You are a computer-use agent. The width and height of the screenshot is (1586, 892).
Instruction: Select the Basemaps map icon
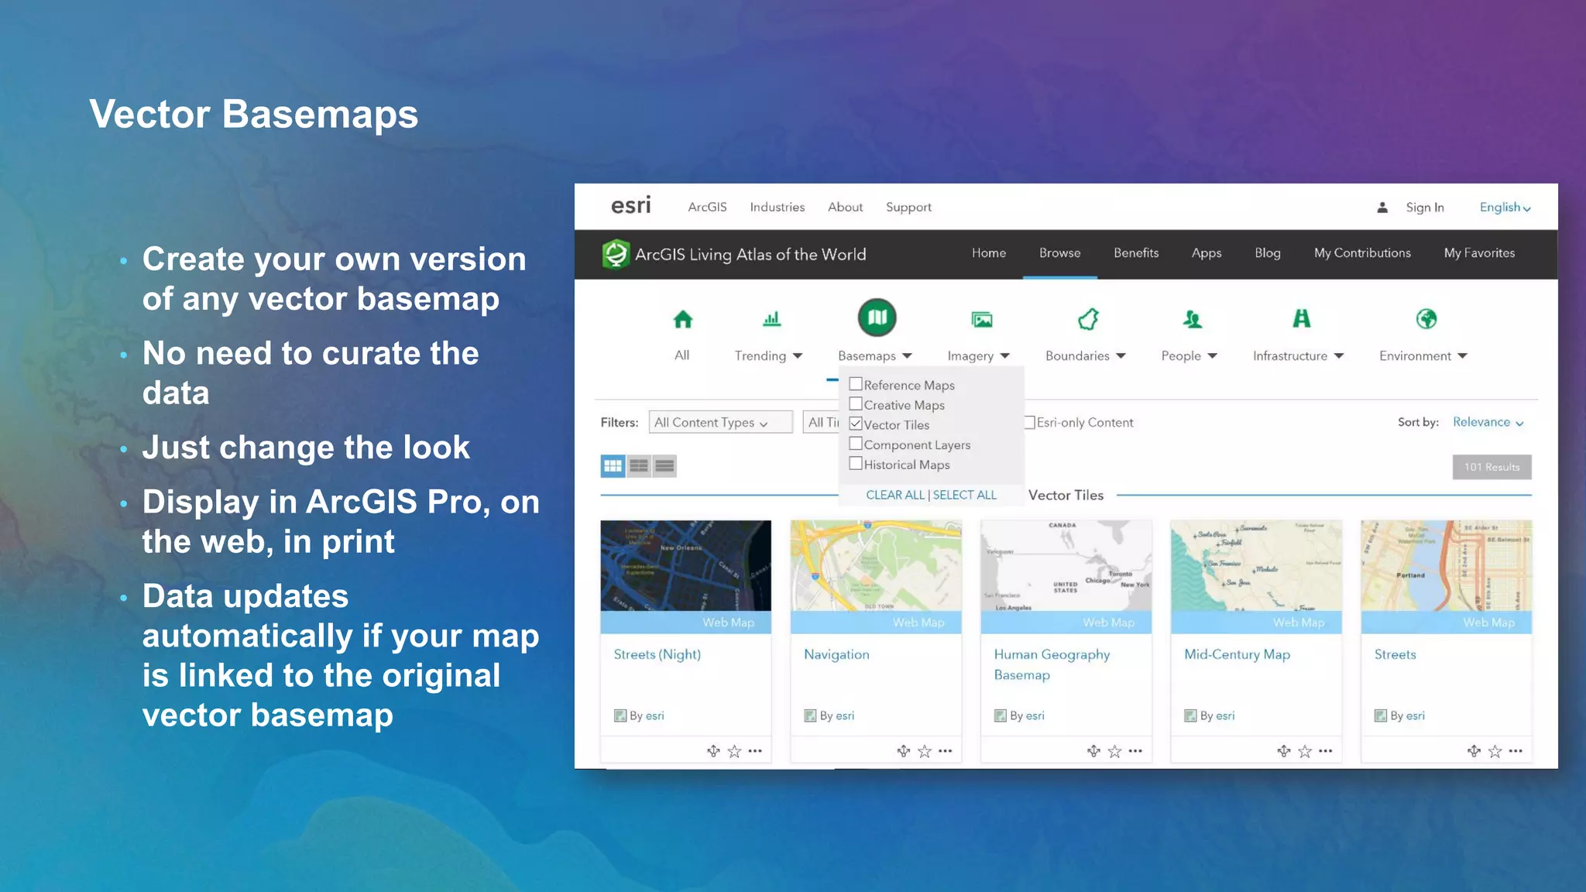click(x=877, y=317)
